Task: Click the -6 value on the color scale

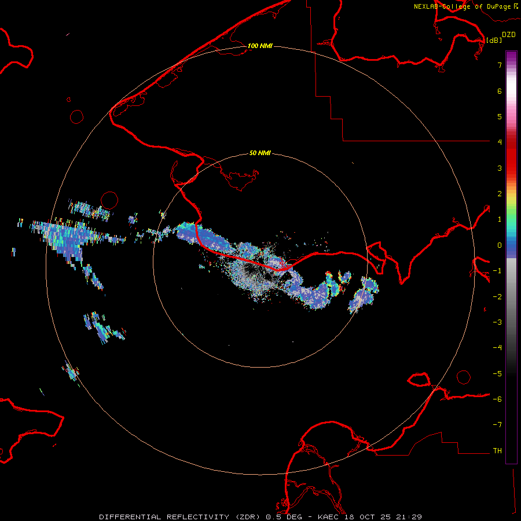Action: (x=497, y=399)
